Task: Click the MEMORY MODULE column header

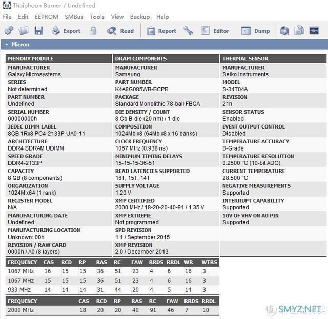Action: coord(58,59)
